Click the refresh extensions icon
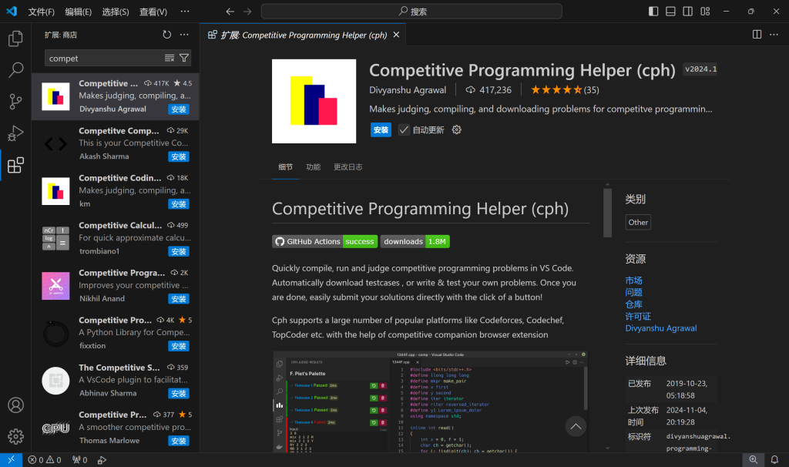 [x=167, y=35]
